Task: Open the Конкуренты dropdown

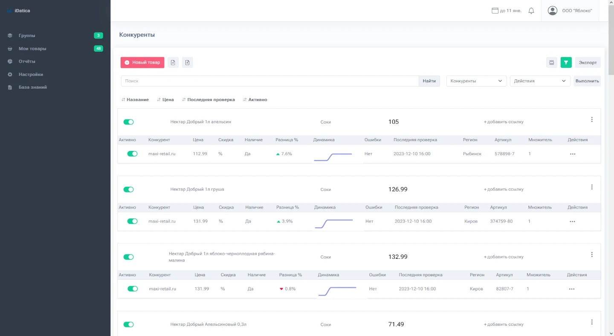Action: [476, 81]
